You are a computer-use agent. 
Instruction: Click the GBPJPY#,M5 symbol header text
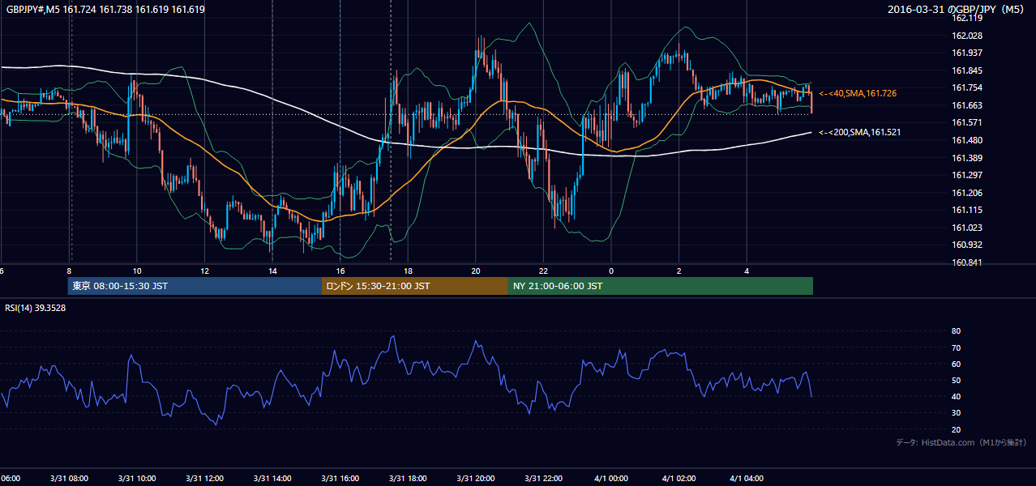(x=105, y=10)
